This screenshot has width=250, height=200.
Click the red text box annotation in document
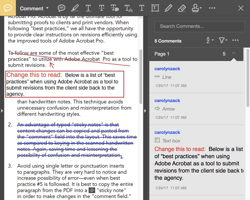(x=65, y=84)
